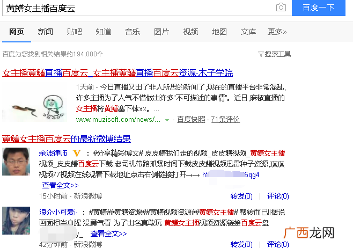The image size is (353, 248).
Task: Open the 百度快照 cached page link
Action: click(191, 119)
